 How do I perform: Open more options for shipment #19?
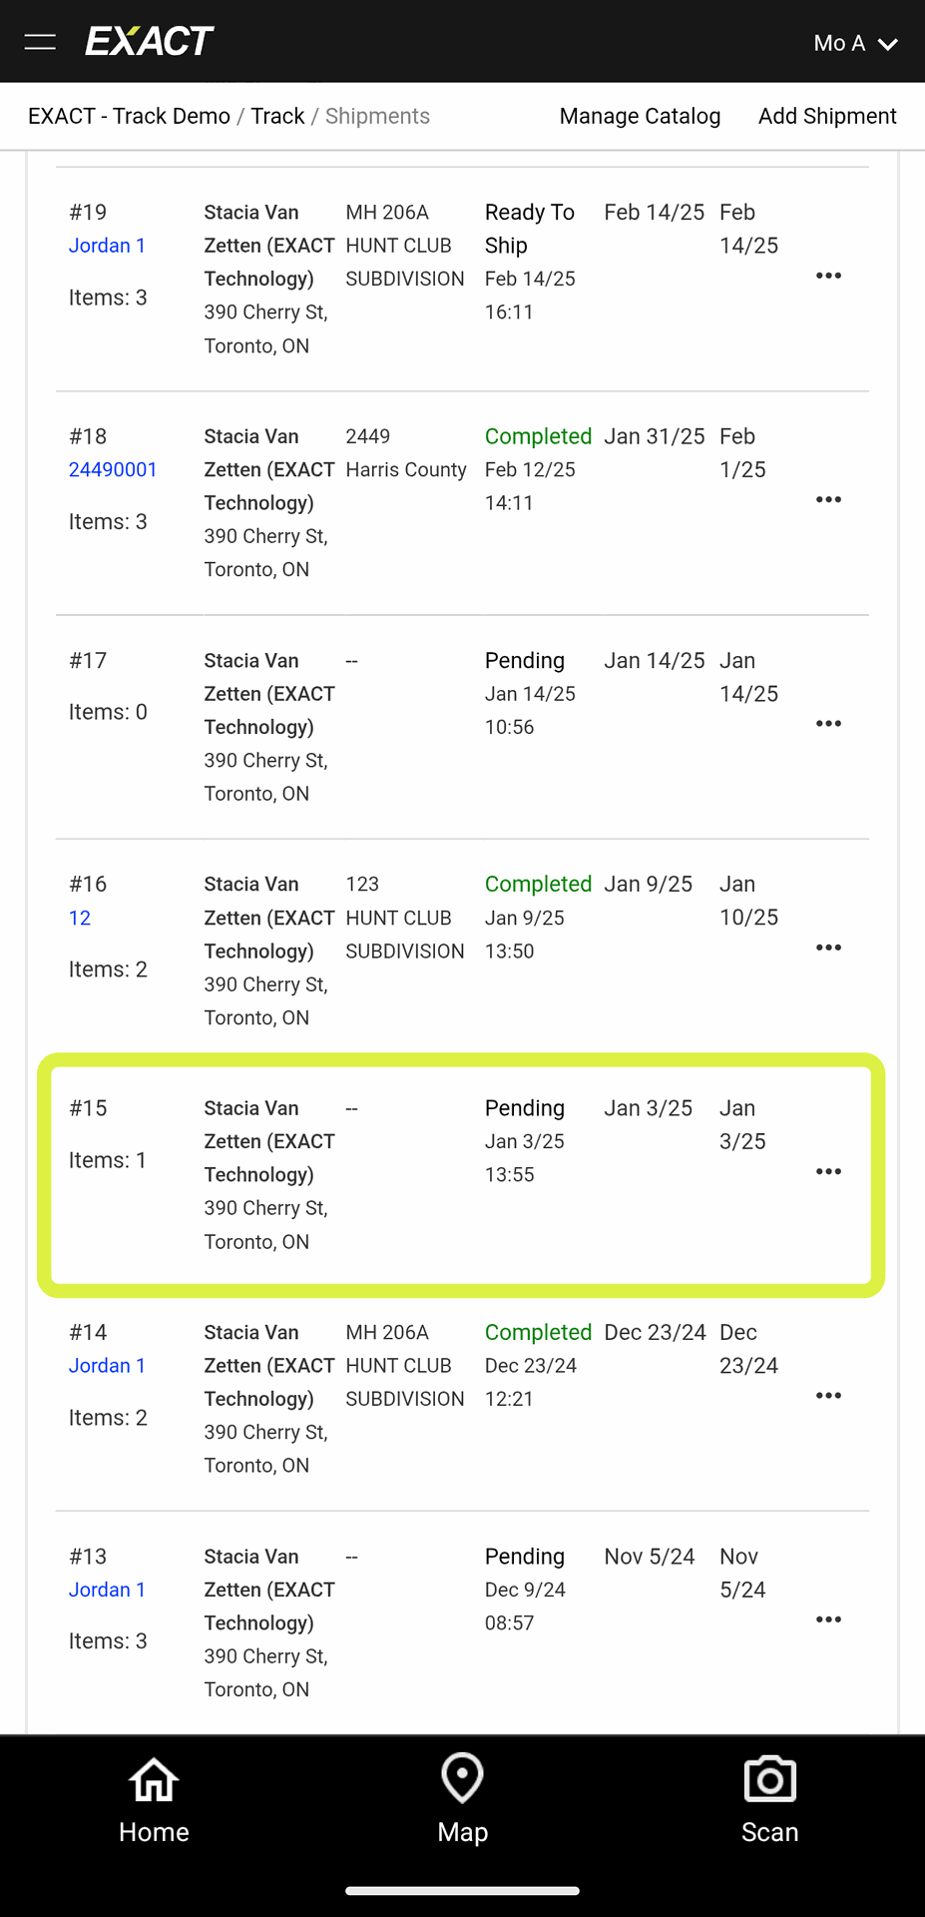tap(828, 276)
